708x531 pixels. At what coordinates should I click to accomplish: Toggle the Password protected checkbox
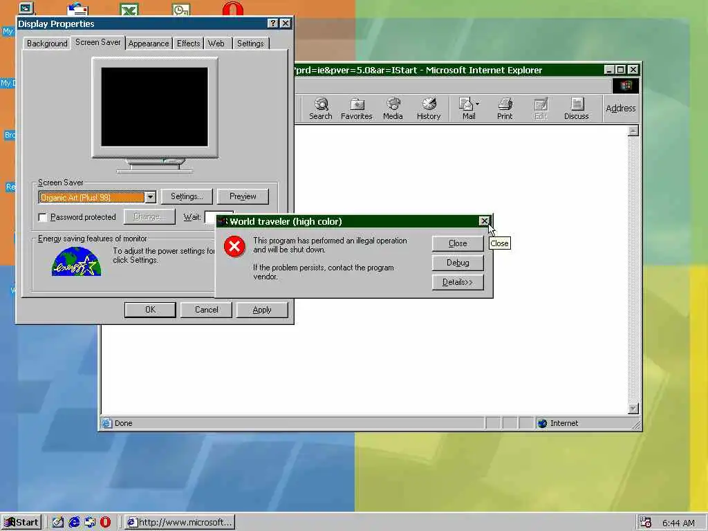43,218
